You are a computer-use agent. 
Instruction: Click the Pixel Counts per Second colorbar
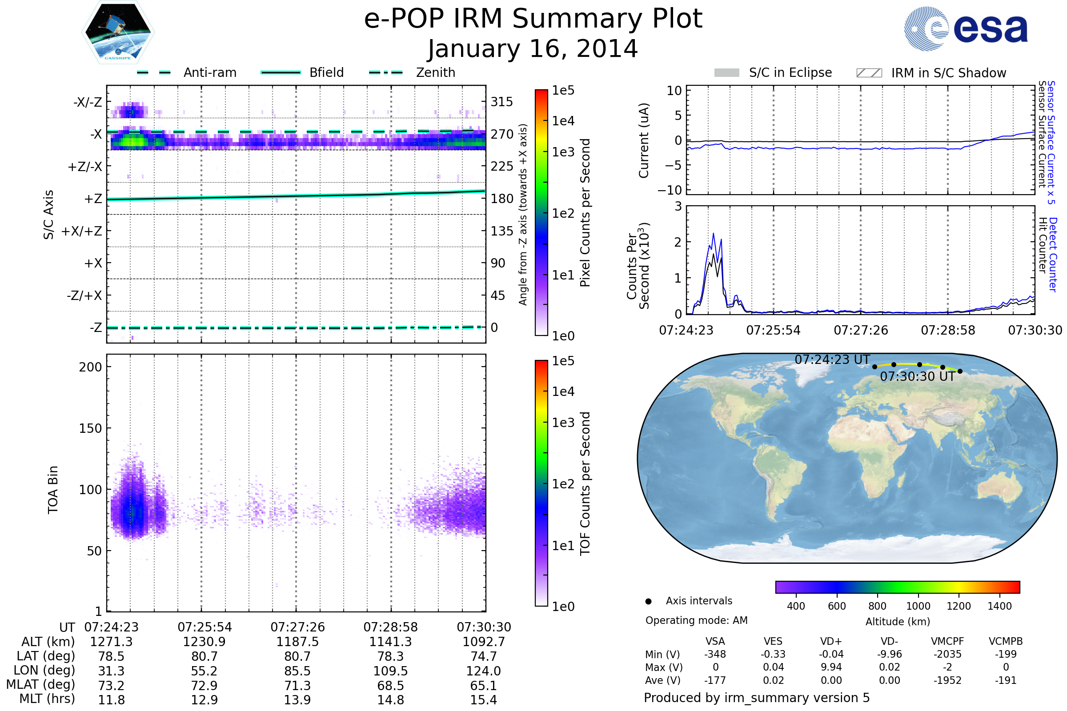pyautogui.click(x=541, y=212)
